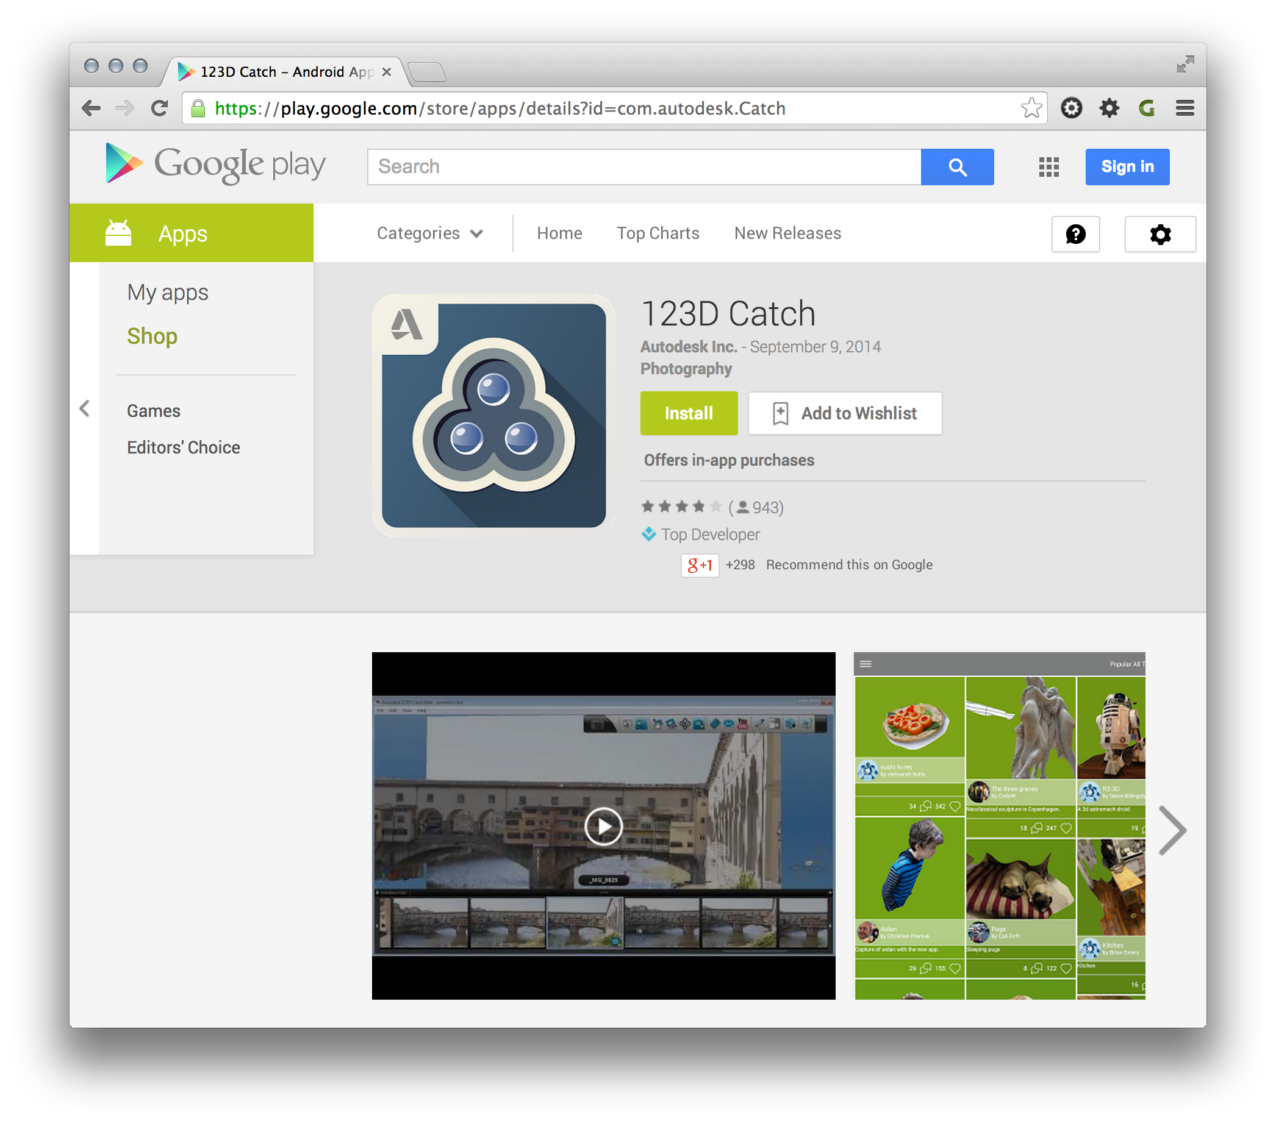Click the green Install button
1276x1124 pixels.
tap(688, 413)
